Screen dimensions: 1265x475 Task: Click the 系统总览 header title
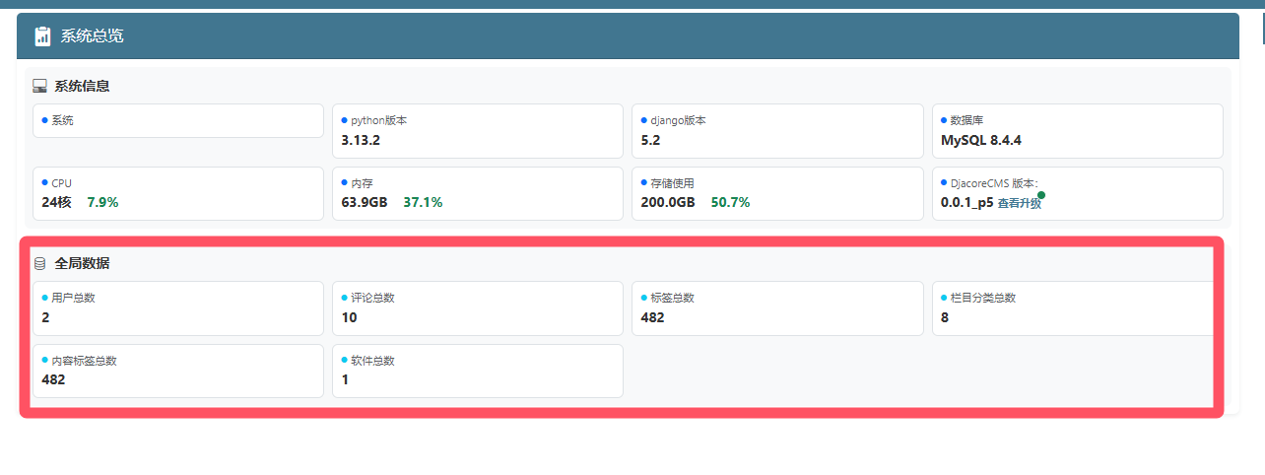92,36
